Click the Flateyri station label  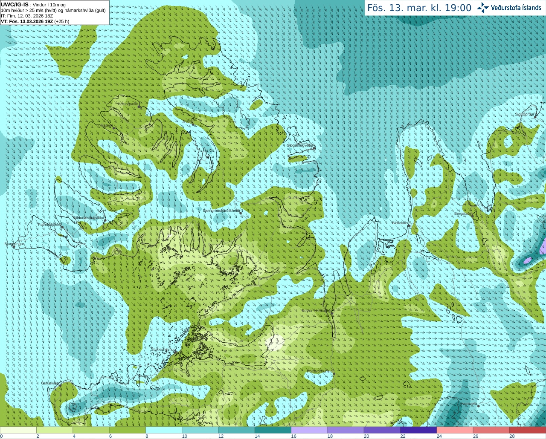point(106,125)
